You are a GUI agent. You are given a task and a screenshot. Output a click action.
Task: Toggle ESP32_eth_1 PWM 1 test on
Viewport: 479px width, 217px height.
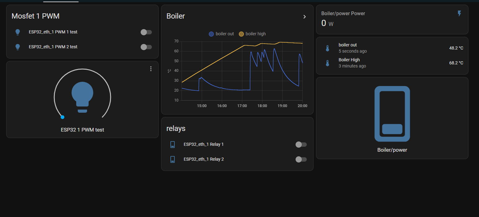146,32
